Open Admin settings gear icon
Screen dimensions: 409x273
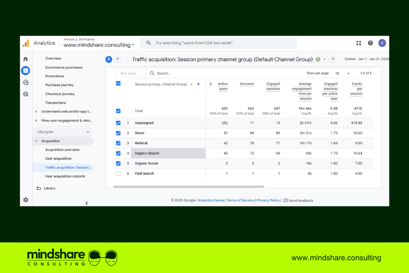click(x=25, y=200)
